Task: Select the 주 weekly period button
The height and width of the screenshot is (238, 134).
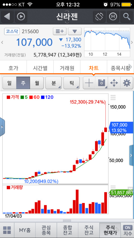Action: coord(23,83)
